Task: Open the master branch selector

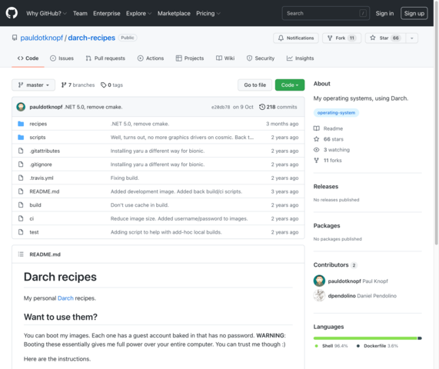Action: click(33, 85)
